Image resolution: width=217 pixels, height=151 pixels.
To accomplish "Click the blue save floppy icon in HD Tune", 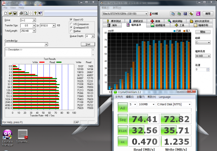I will [x=185, y=14].
